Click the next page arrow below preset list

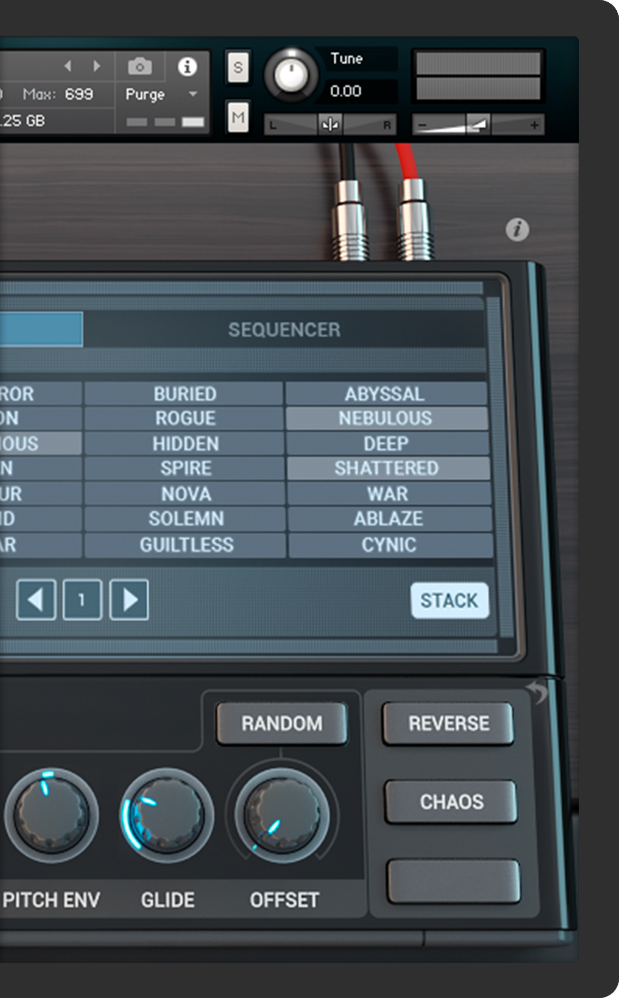tap(129, 600)
